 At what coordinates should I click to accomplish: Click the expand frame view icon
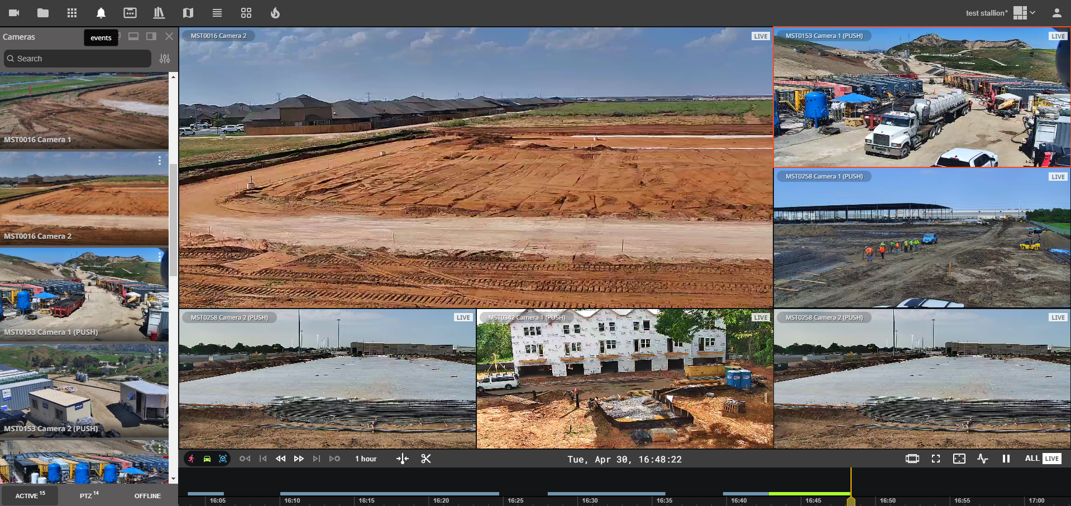959,459
